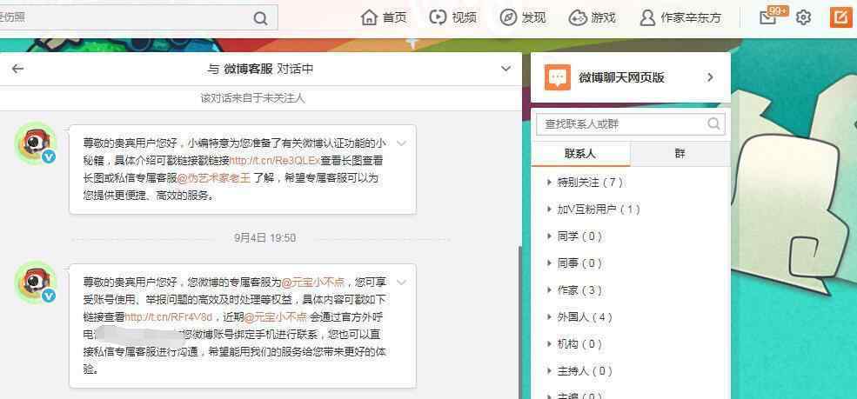Expand the conversation header dropdown chevron
Viewport: 857px width, 399px height.
(x=506, y=69)
